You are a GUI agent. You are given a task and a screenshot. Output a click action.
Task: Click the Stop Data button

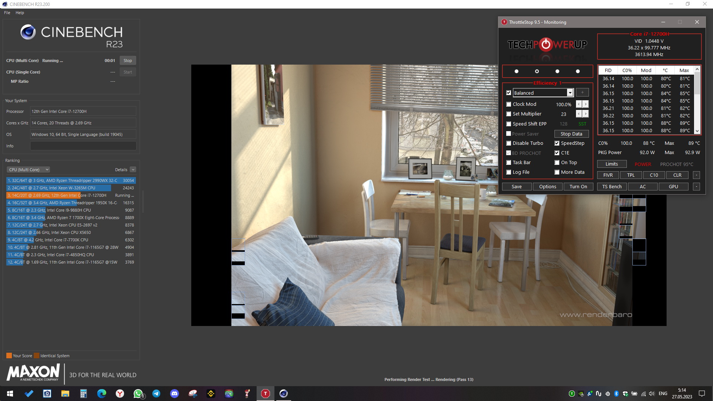click(x=572, y=134)
